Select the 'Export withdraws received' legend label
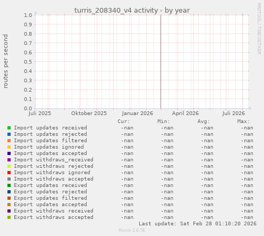The image size is (264, 236). pos(54,211)
